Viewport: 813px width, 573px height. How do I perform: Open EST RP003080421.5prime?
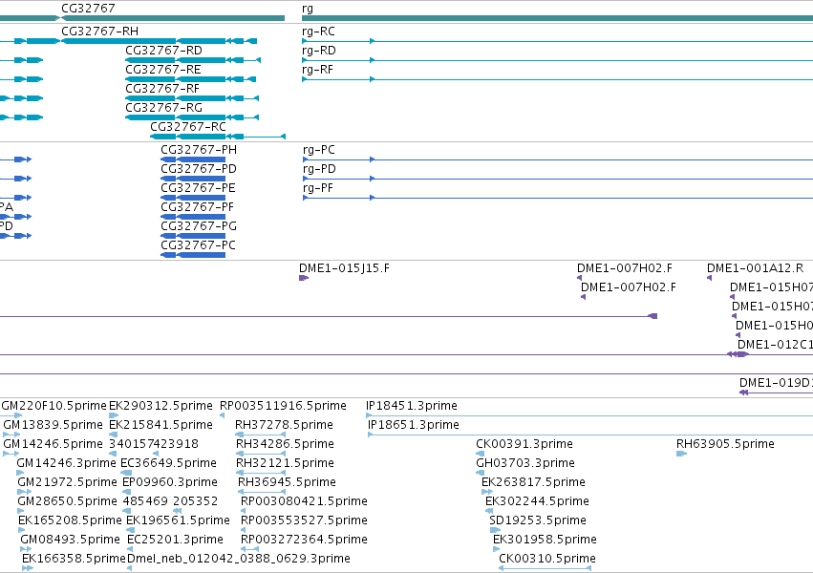[305, 501]
